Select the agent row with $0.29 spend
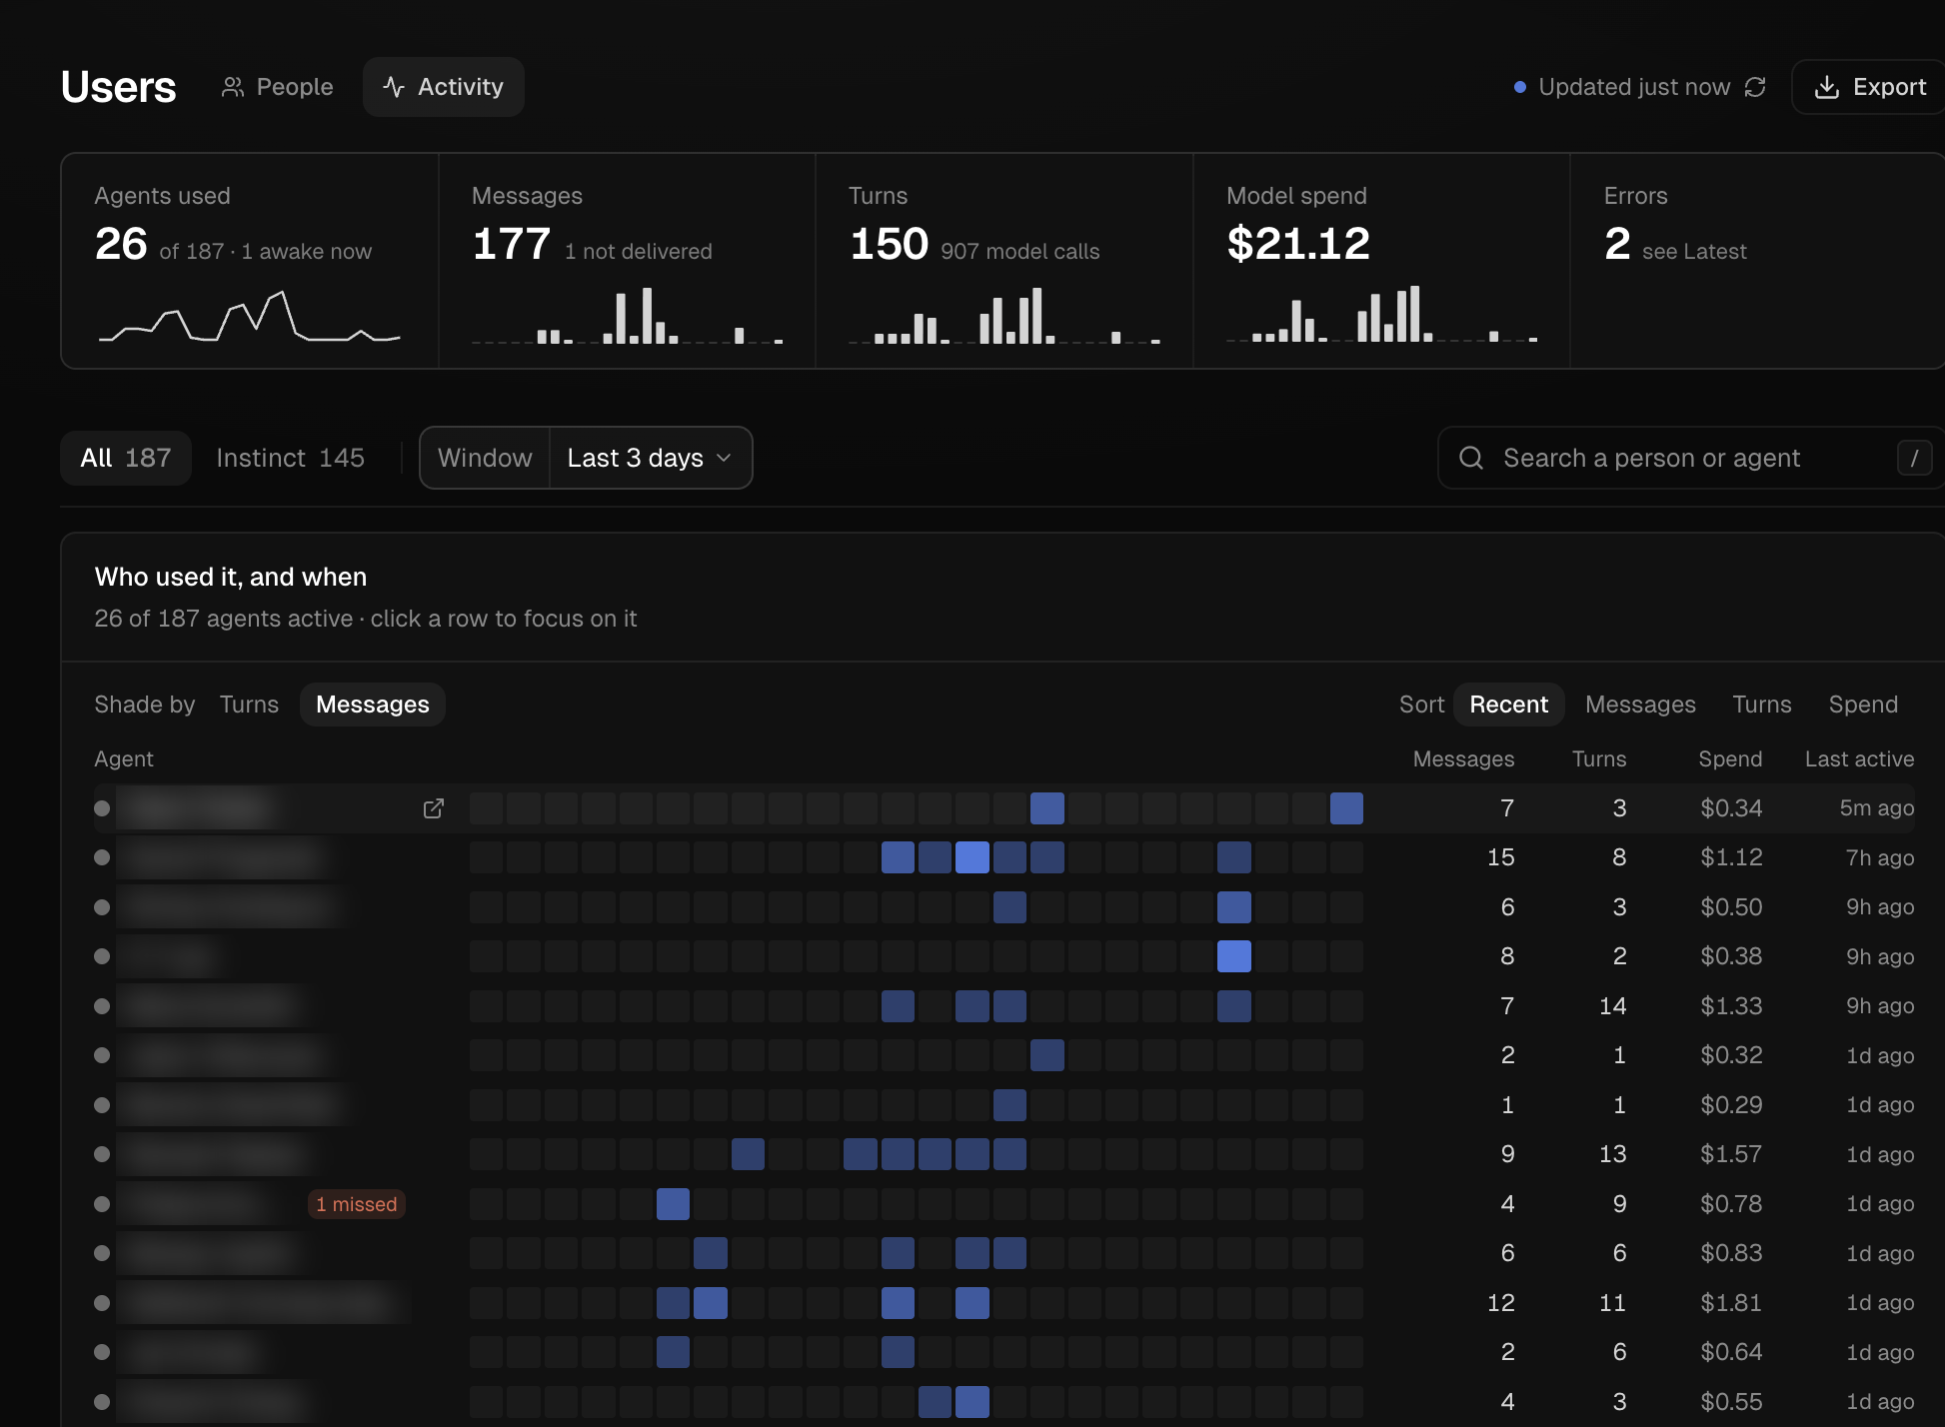Image resolution: width=1945 pixels, height=1427 pixels. tap(1004, 1105)
